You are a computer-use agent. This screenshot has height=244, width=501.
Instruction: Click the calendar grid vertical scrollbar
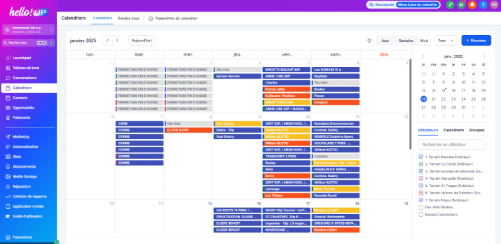[410, 104]
